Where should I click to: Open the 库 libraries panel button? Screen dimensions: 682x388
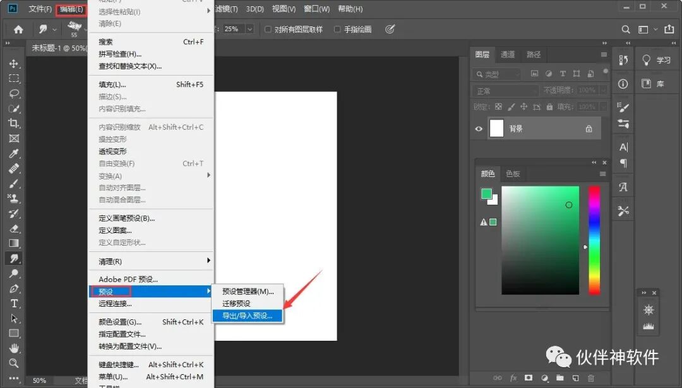653,84
